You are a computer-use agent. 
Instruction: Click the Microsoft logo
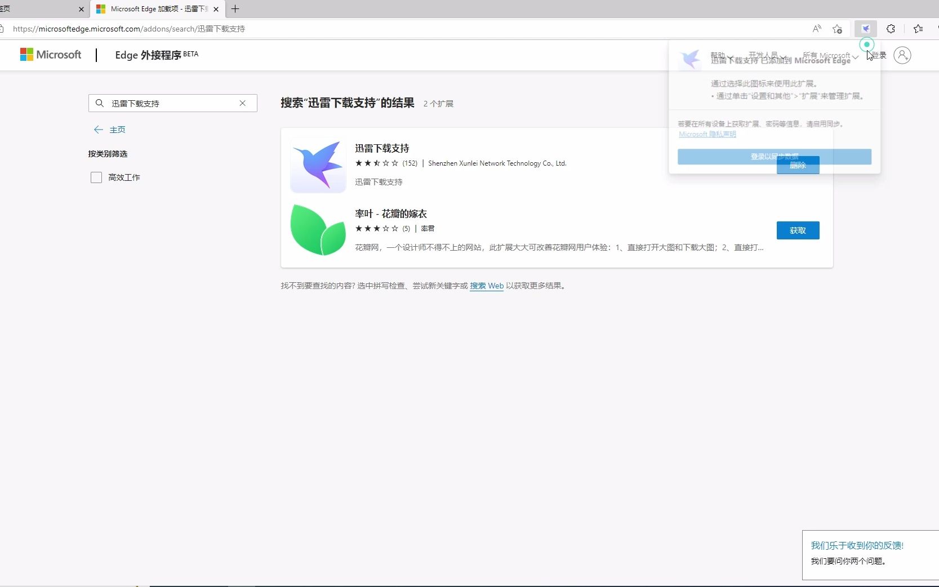51,55
